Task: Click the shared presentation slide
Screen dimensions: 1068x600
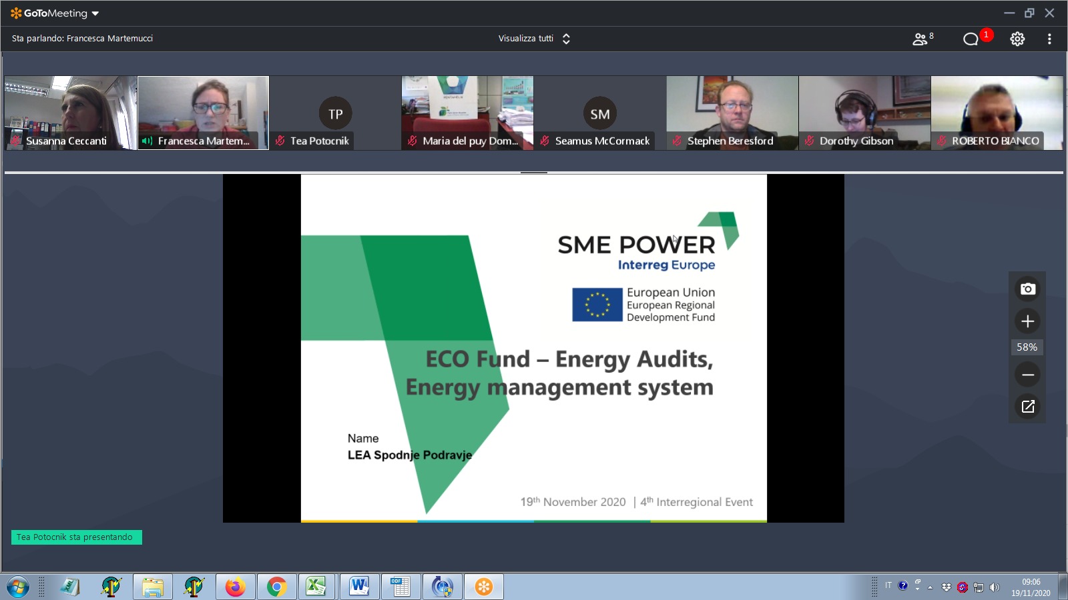Action: coord(534,348)
